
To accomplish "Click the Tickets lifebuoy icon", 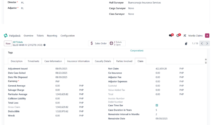I will (111, 43).
